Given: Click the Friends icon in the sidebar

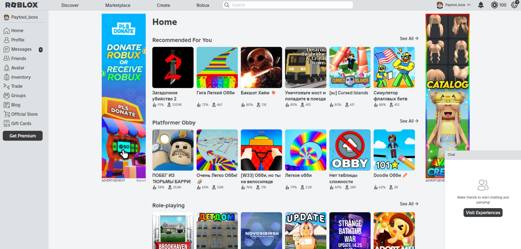Looking at the screenshot, I should 7,59.
